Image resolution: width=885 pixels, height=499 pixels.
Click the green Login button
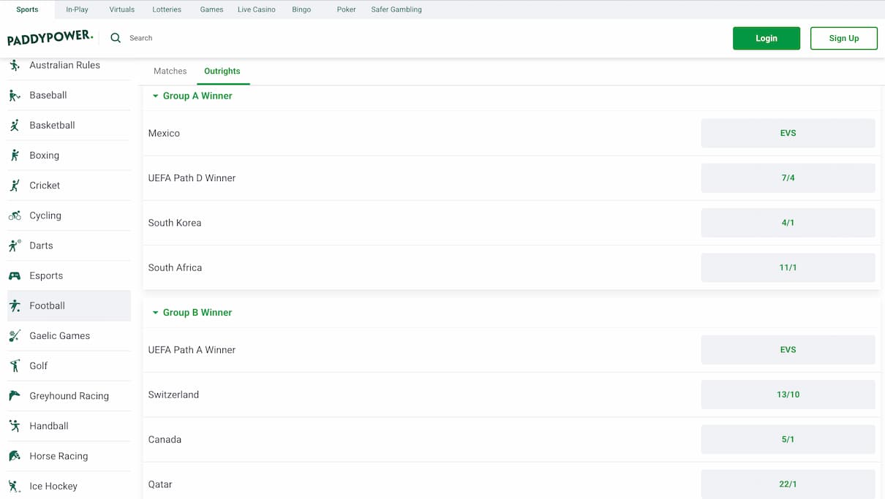point(767,38)
